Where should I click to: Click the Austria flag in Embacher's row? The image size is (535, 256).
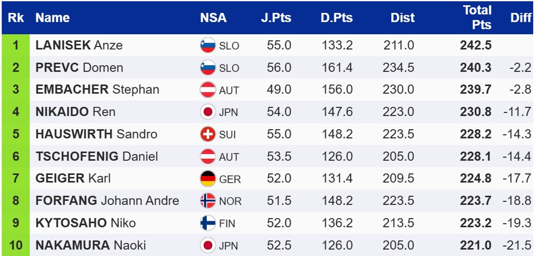click(x=208, y=90)
